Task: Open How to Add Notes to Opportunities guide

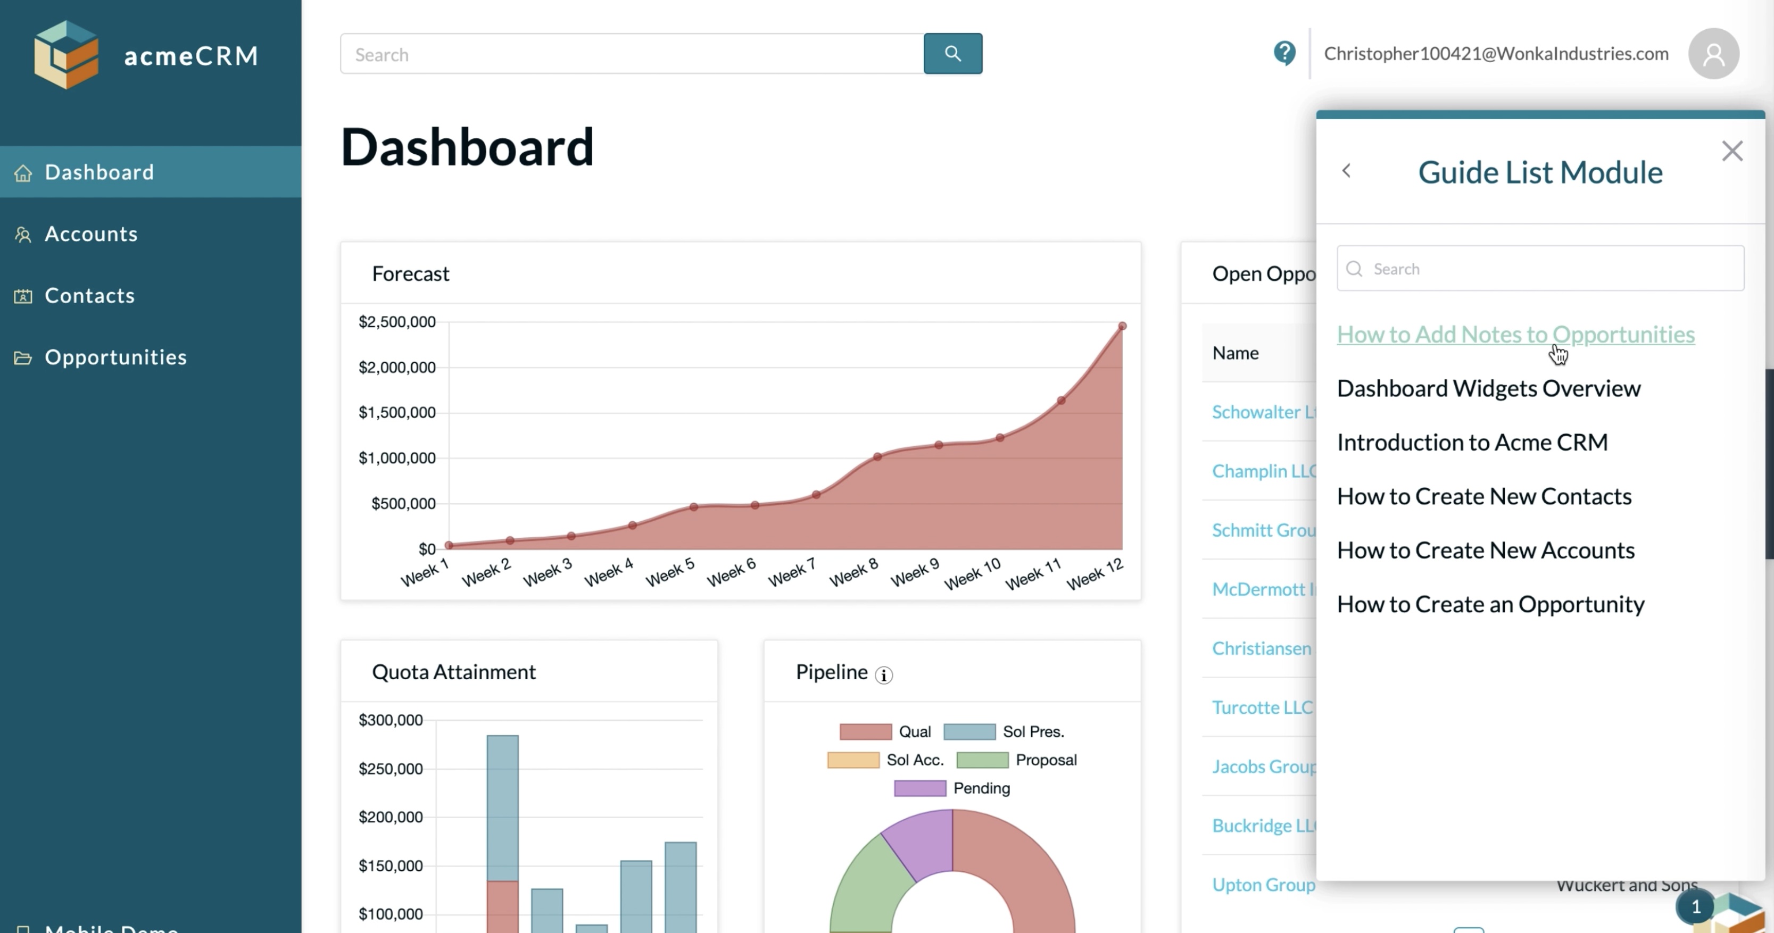Action: coord(1515,335)
